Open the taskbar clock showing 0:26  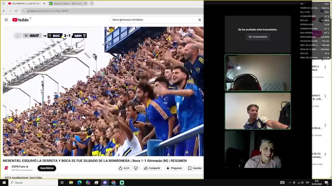[x=317, y=183]
